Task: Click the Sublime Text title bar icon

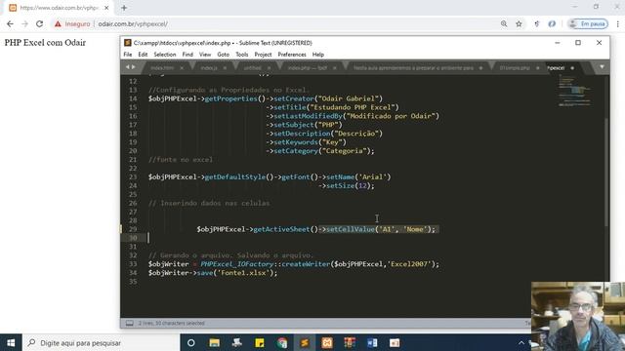Action: [x=127, y=43]
